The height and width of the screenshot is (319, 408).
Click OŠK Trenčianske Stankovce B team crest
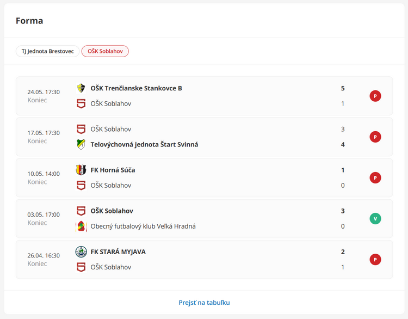(81, 88)
